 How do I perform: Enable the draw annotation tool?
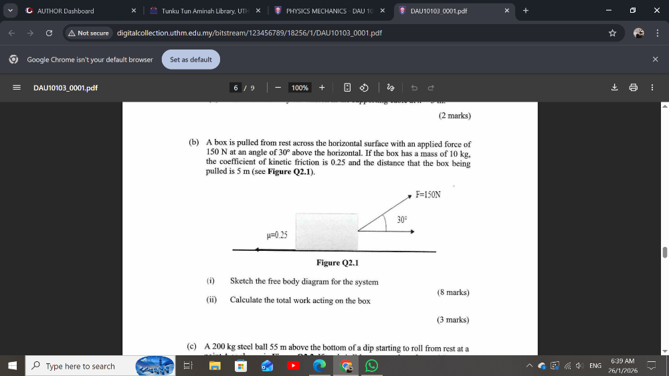(391, 88)
